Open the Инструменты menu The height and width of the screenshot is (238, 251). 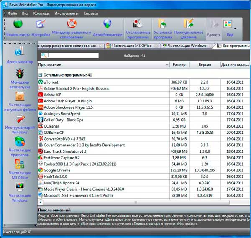click(66, 13)
